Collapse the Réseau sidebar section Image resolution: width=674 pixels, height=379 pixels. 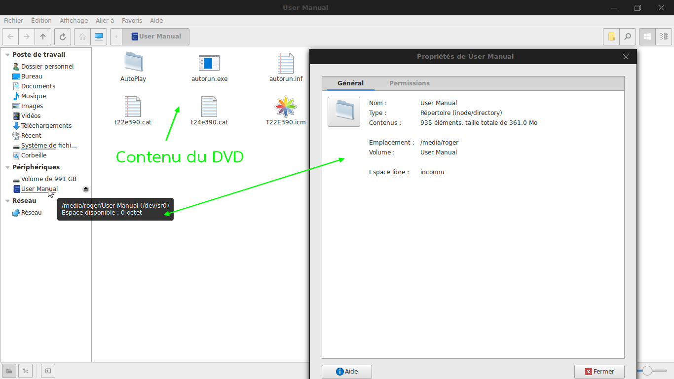coord(7,201)
